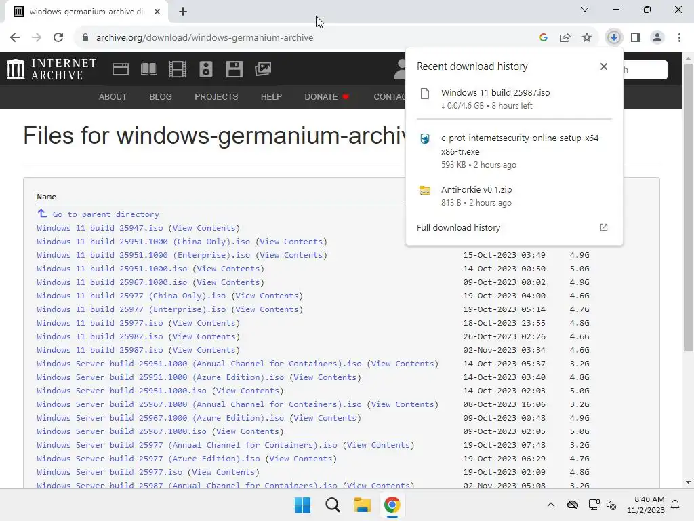This screenshot has width=694, height=521.
Task: Open Windows 11 build 25951.1000 (China Only).iso
Action: (144, 242)
